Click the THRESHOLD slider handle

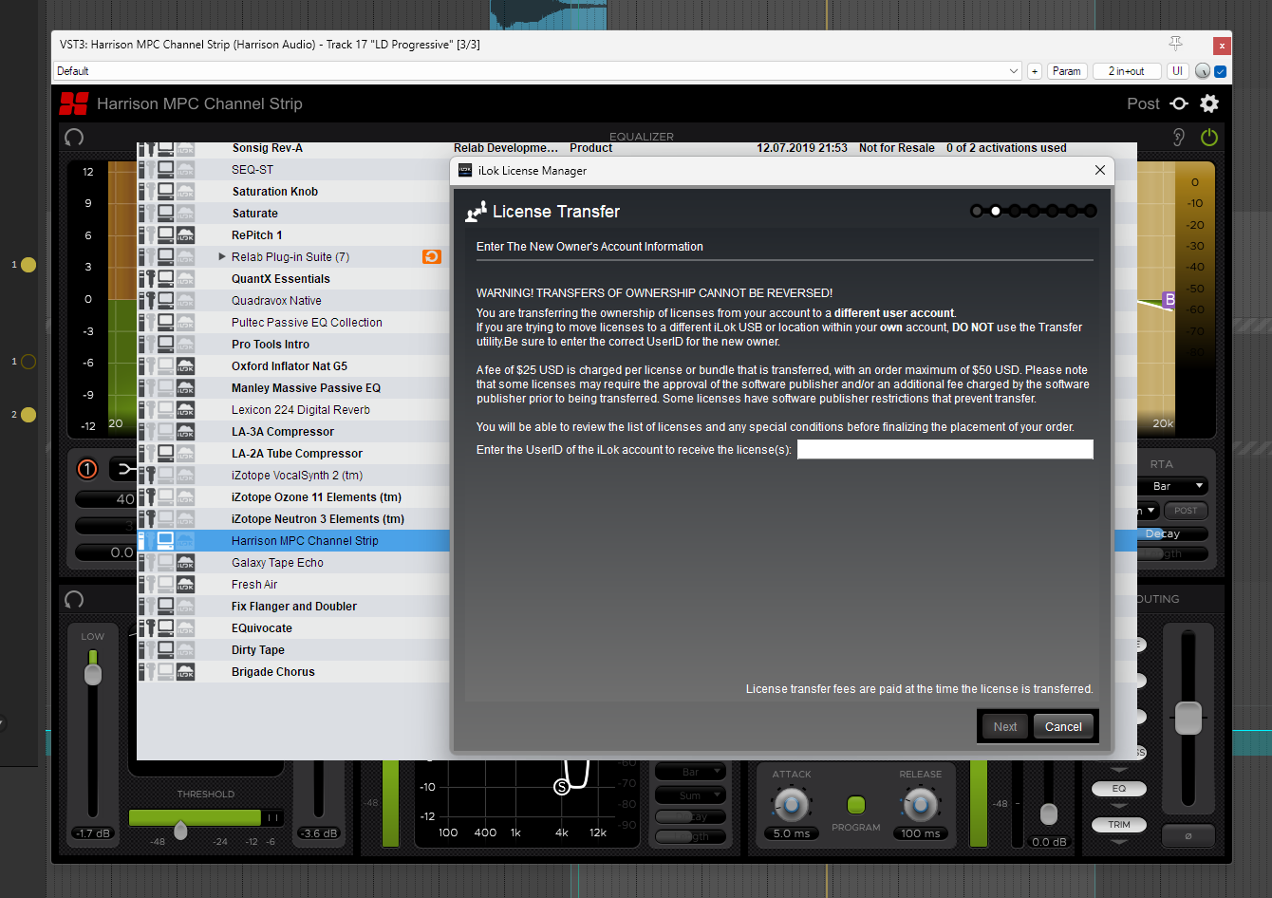(180, 831)
